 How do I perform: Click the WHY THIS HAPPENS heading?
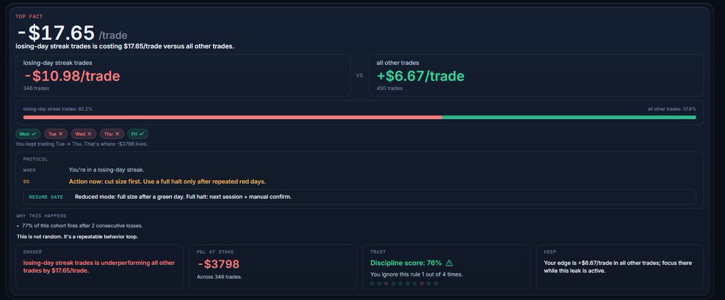pos(41,216)
